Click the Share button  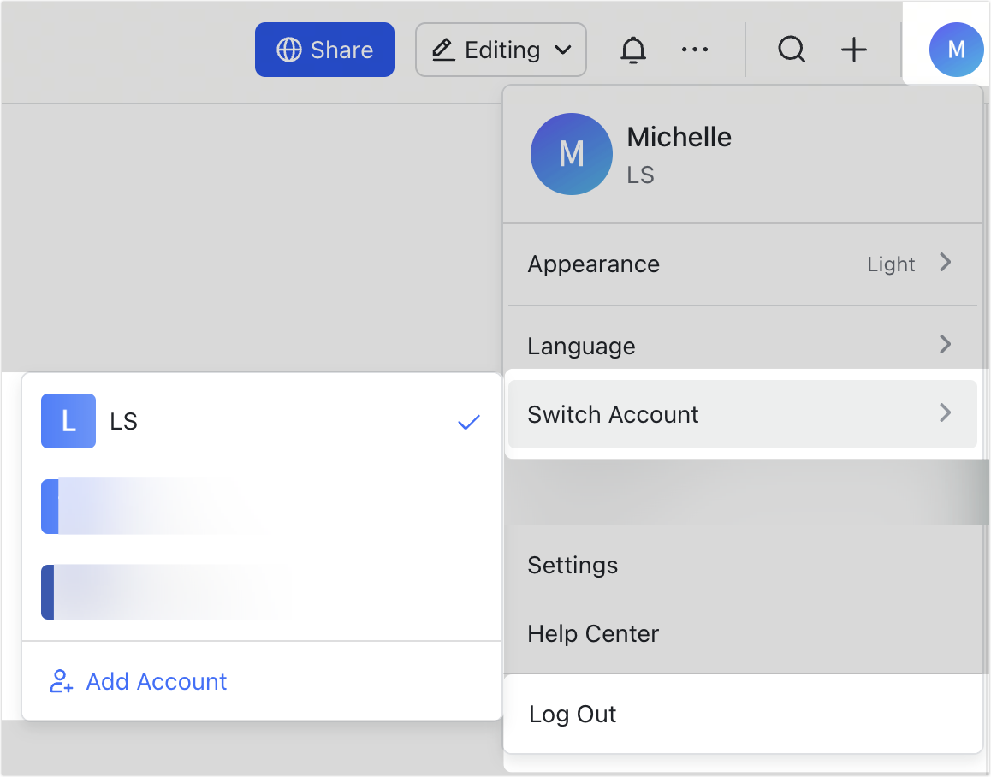pos(324,49)
